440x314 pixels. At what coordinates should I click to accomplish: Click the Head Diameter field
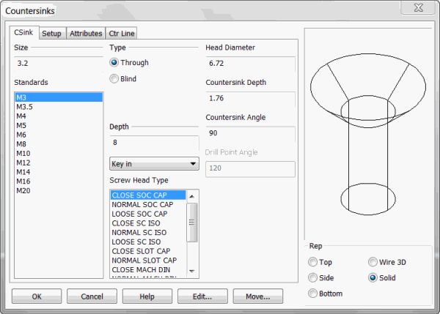250,63
